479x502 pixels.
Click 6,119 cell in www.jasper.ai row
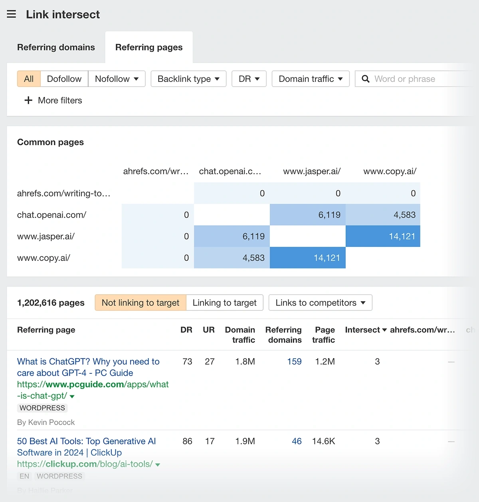coord(232,236)
